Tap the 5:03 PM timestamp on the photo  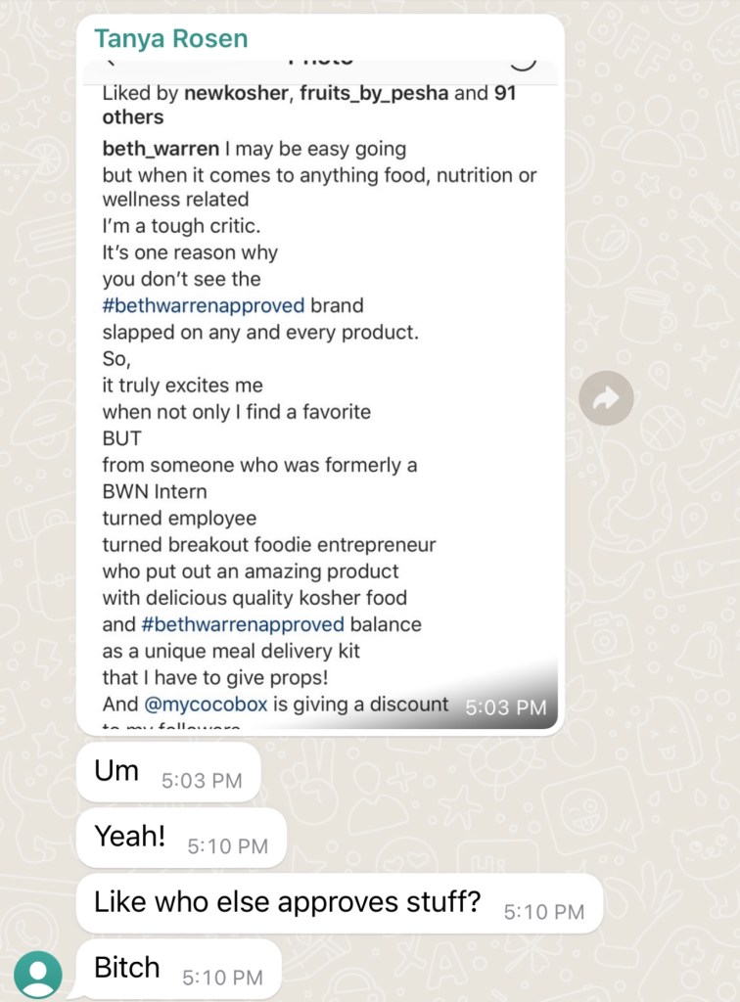pyautogui.click(x=505, y=707)
